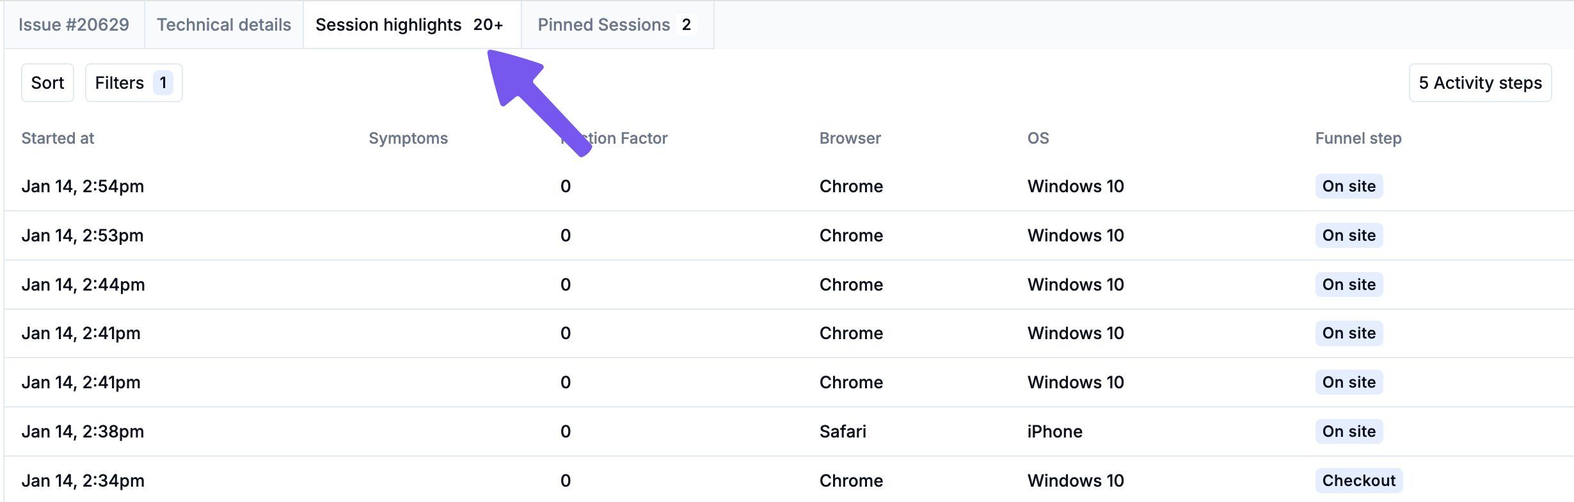
Task: Click the Sort button
Action: [47, 83]
